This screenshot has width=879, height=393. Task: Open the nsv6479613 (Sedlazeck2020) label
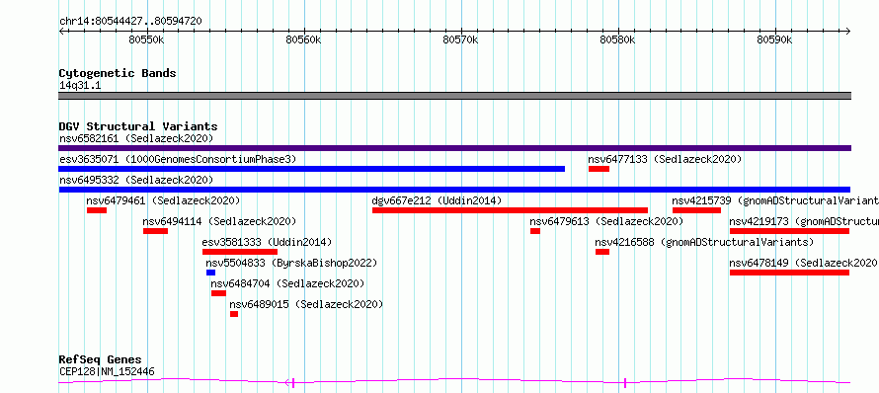(x=606, y=221)
